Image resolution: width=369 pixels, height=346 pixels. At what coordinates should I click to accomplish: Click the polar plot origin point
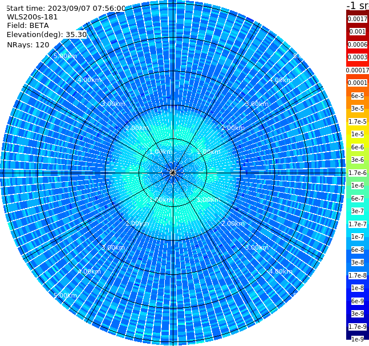pos(173,173)
